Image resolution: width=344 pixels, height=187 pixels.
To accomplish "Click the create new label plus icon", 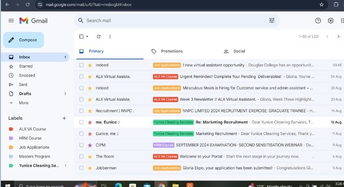I will coord(64,118).
